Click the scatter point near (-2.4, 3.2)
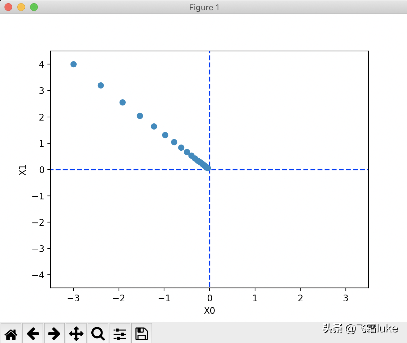The width and height of the screenshot is (407, 343). tap(101, 85)
